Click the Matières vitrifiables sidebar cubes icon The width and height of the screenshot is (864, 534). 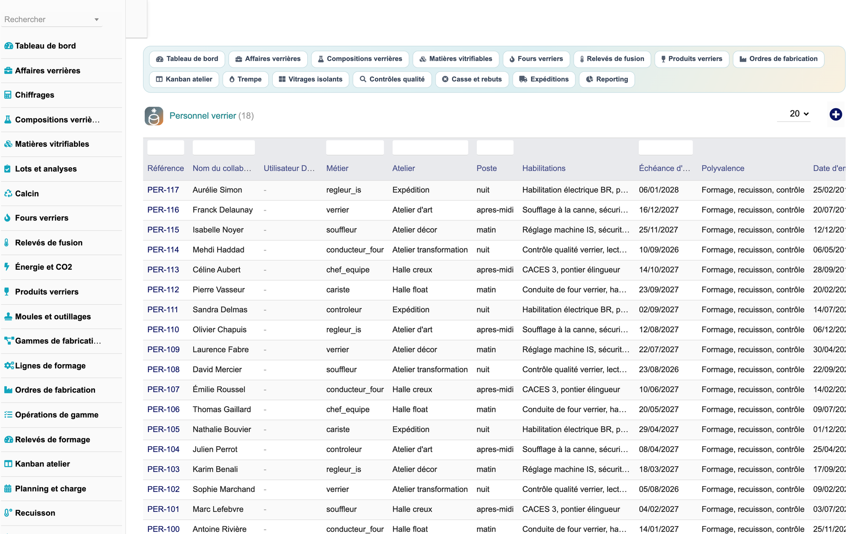pos(8,144)
